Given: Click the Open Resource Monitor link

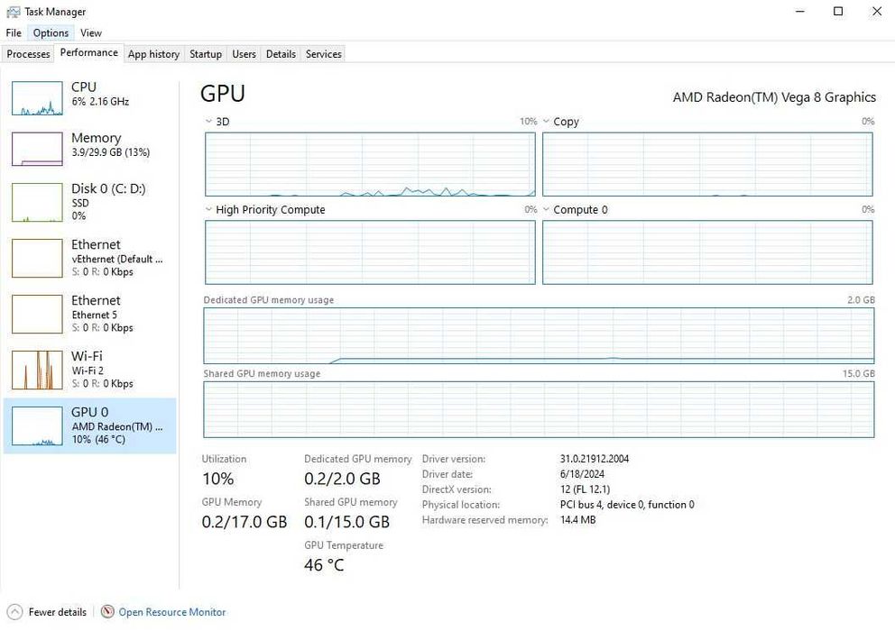Looking at the screenshot, I should [172, 612].
